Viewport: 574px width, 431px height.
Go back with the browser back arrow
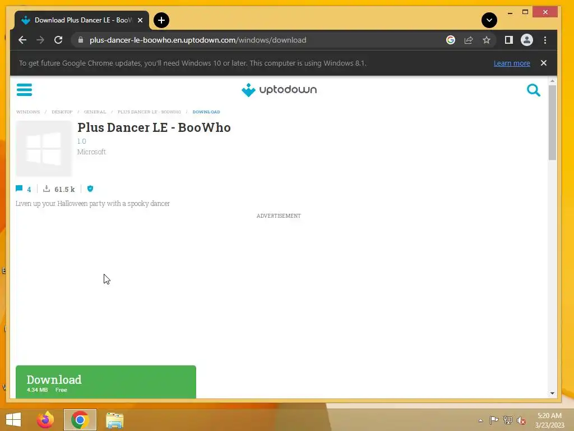coord(22,40)
